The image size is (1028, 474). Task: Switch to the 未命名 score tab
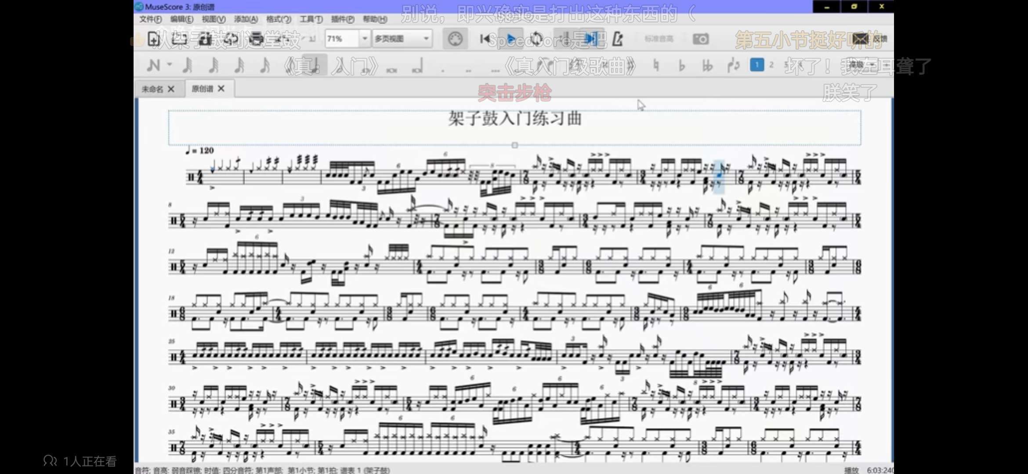(152, 89)
